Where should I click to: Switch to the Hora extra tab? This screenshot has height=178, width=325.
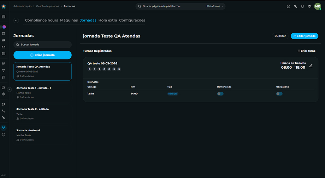(108, 21)
